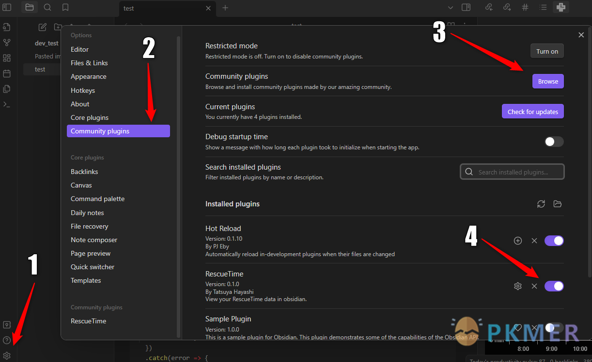Viewport: 592px width, 362px height.
Task: Open the command palette ribbon icon
Action: click(7, 104)
